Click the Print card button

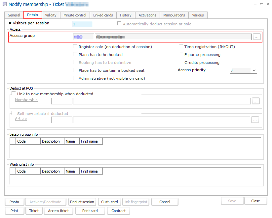click(90, 211)
